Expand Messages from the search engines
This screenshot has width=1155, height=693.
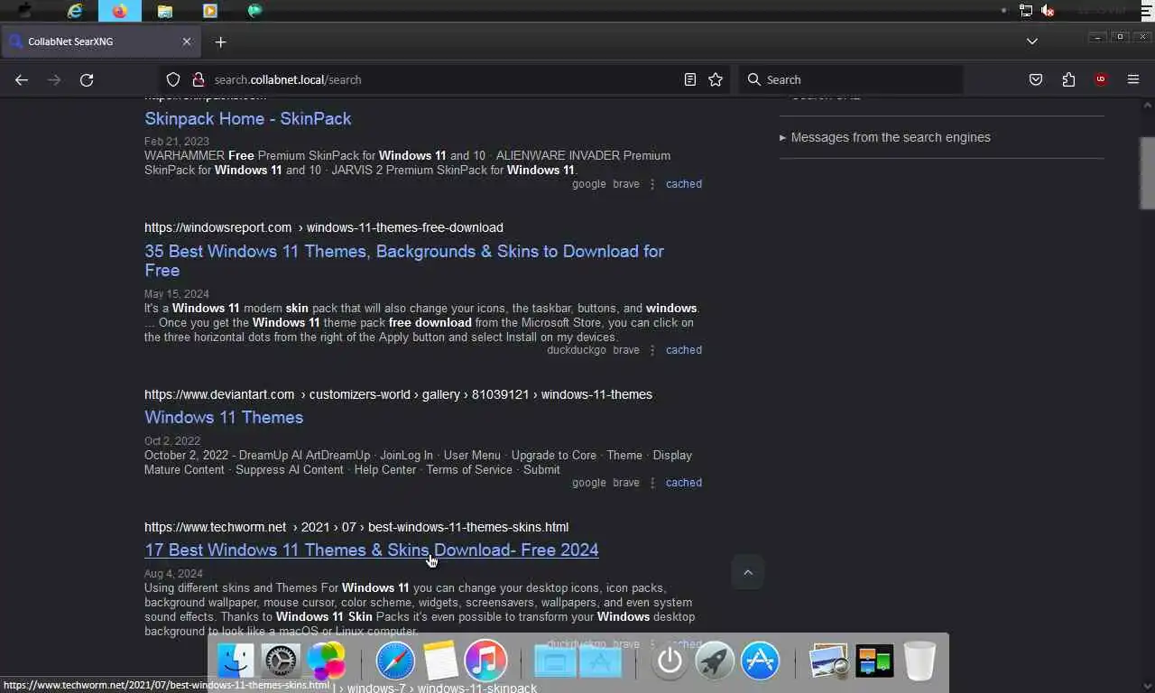click(x=891, y=137)
